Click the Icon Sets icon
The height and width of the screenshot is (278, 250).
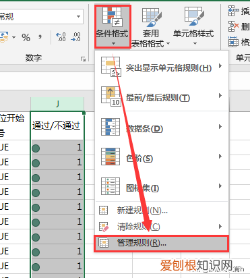pos(111,186)
